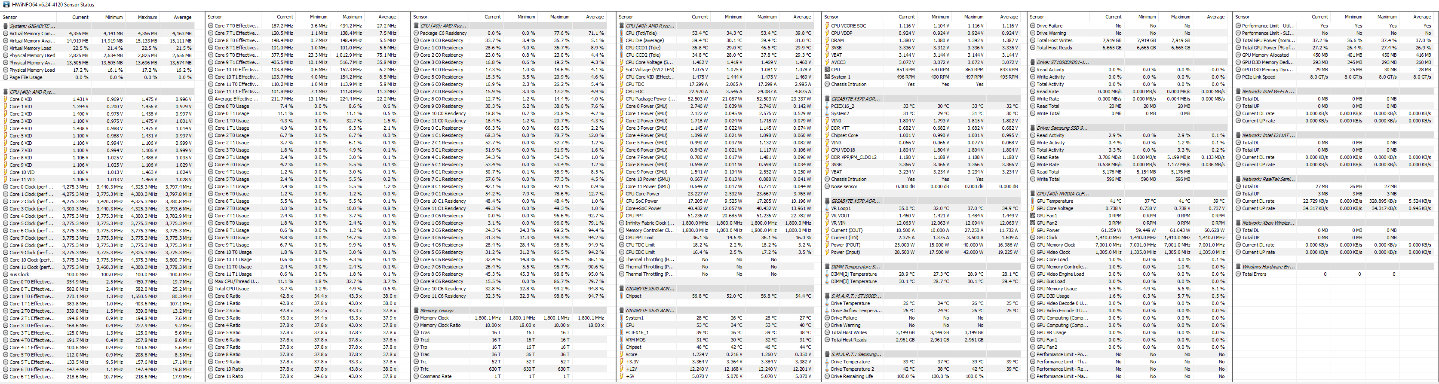Click the chip icon beside Memory Timings group
Screen dimensions: 1439x384
[416, 311]
